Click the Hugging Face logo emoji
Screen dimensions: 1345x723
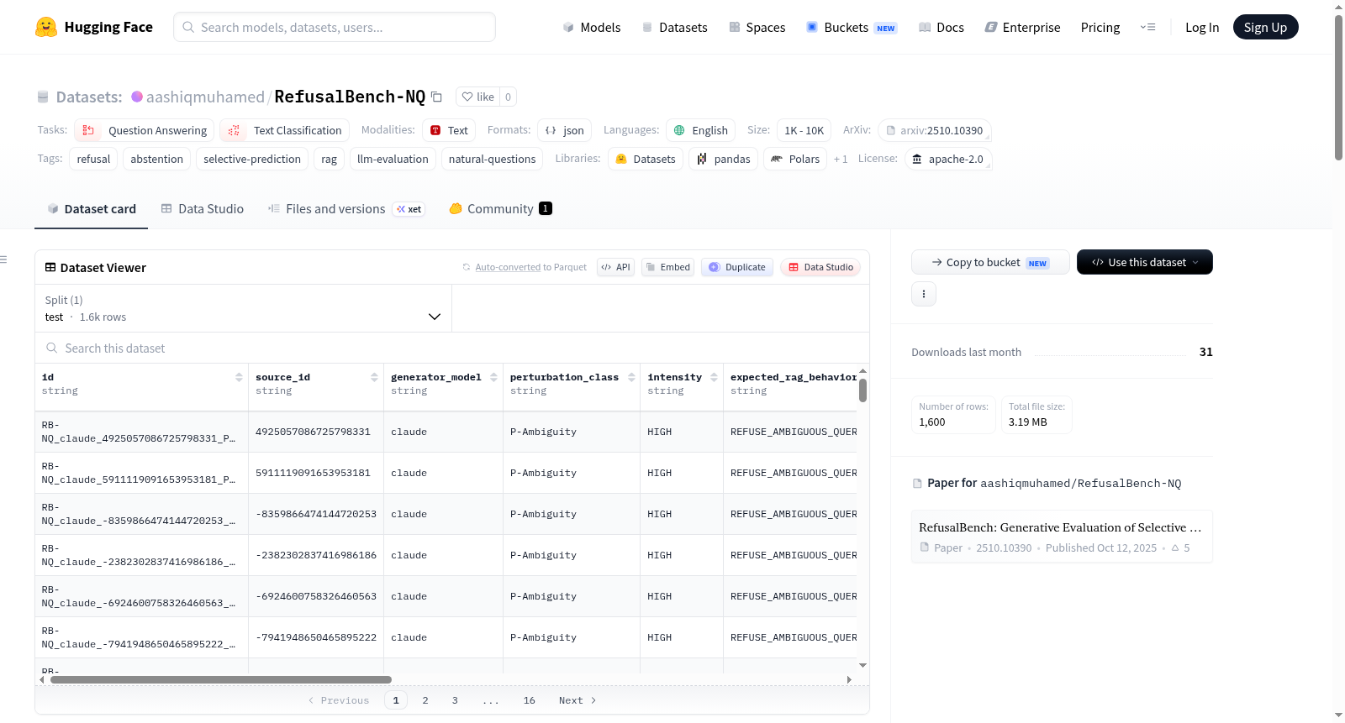click(46, 27)
